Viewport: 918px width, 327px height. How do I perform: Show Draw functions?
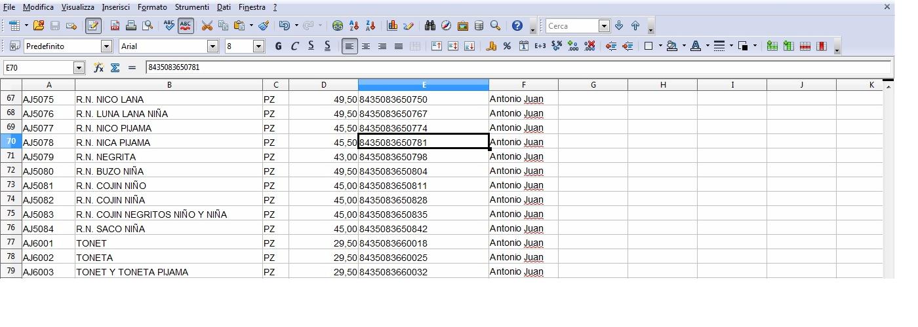pos(409,26)
